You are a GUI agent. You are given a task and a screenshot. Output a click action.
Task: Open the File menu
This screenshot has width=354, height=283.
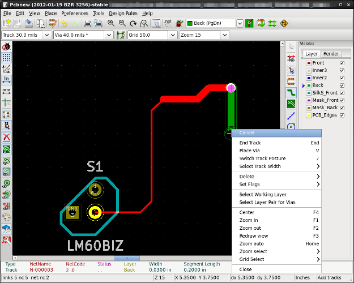[x=7, y=14]
